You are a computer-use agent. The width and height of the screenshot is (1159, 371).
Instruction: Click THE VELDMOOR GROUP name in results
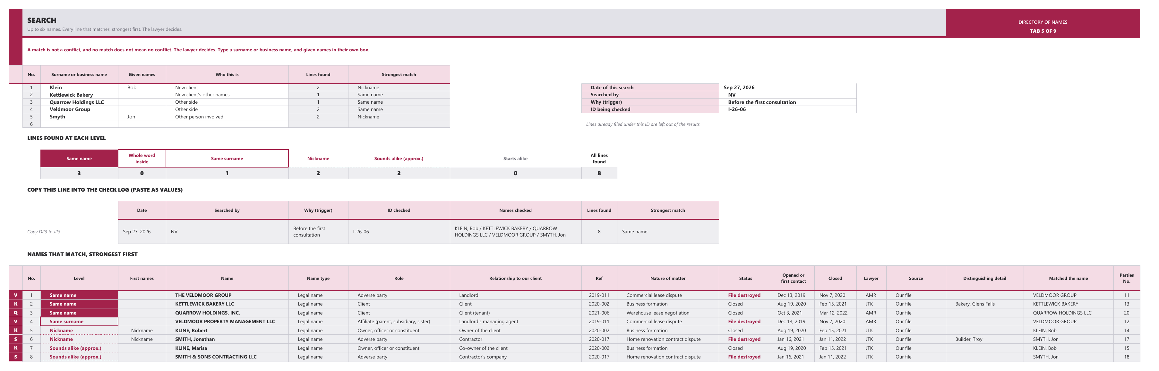227,295
